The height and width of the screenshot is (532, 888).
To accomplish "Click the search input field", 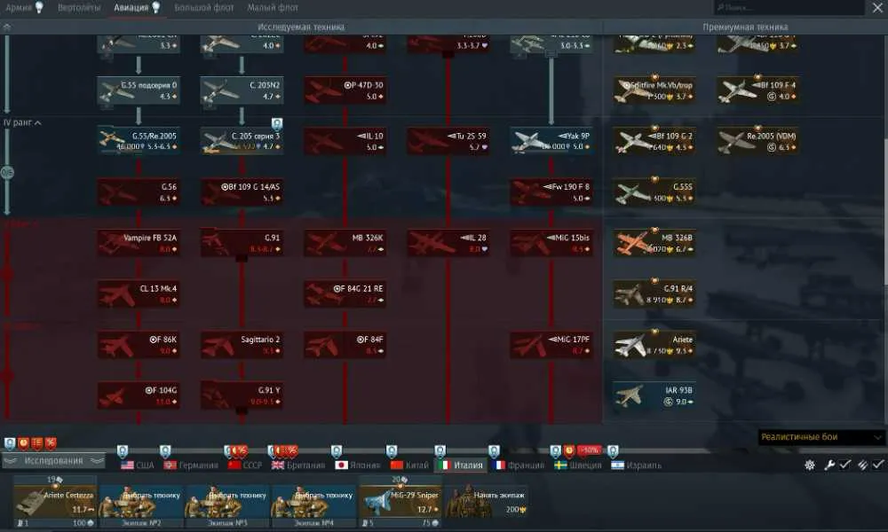I will pyautogui.click(x=789, y=7).
